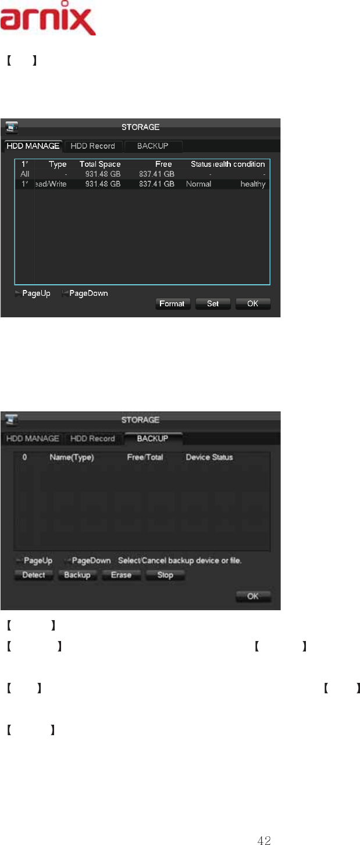Click the Stop button
360x845 pixels.
(165, 575)
